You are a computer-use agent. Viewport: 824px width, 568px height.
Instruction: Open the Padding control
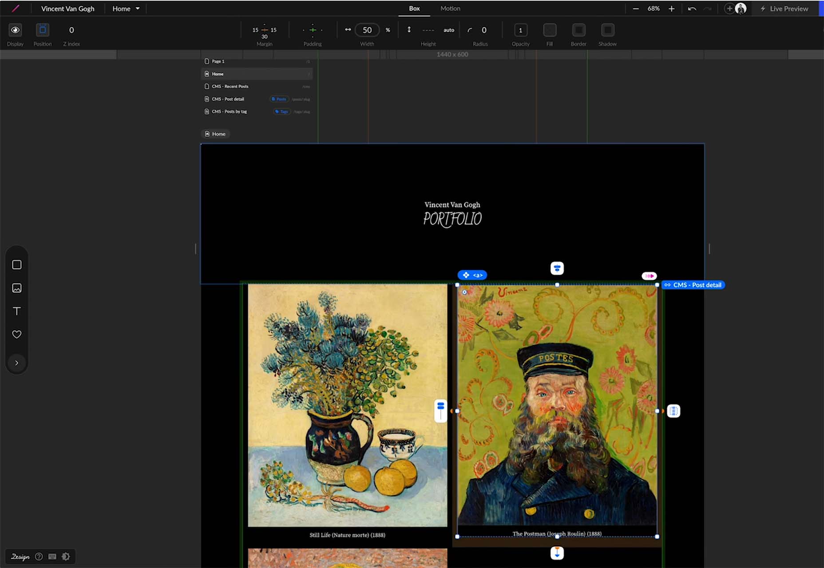(x=313, y=30)
